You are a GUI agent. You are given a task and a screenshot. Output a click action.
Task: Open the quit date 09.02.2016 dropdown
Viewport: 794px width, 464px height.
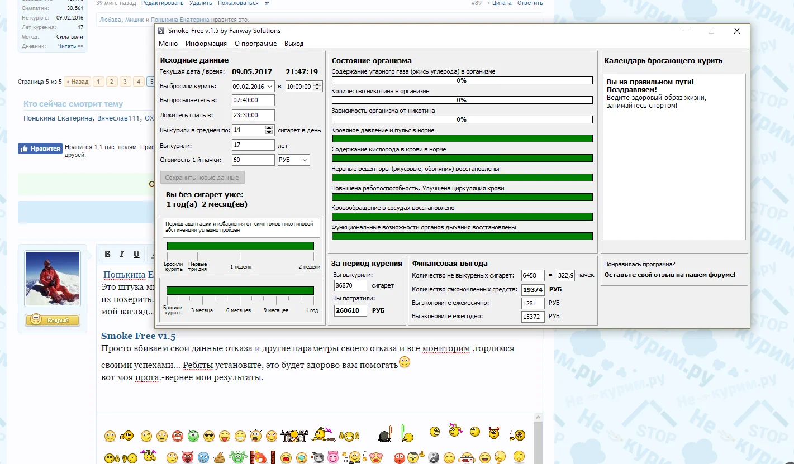[270, 87]
